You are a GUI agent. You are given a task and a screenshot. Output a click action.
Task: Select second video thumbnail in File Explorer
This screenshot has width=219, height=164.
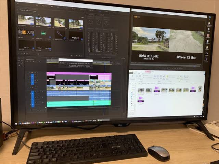[149, 90]
